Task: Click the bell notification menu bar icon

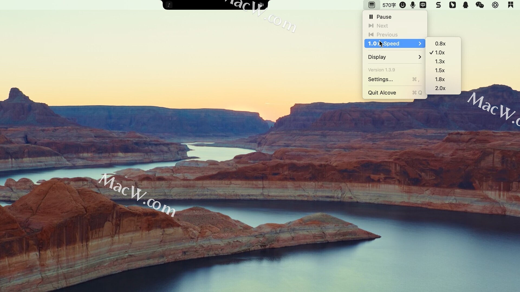Action: [466, 5]
